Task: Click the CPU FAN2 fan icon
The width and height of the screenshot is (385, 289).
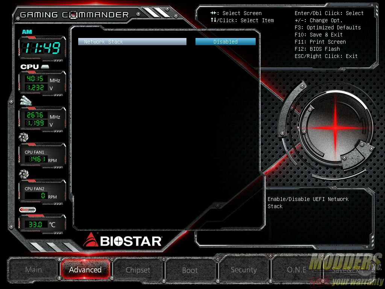Action: click(x=24, y=174)
